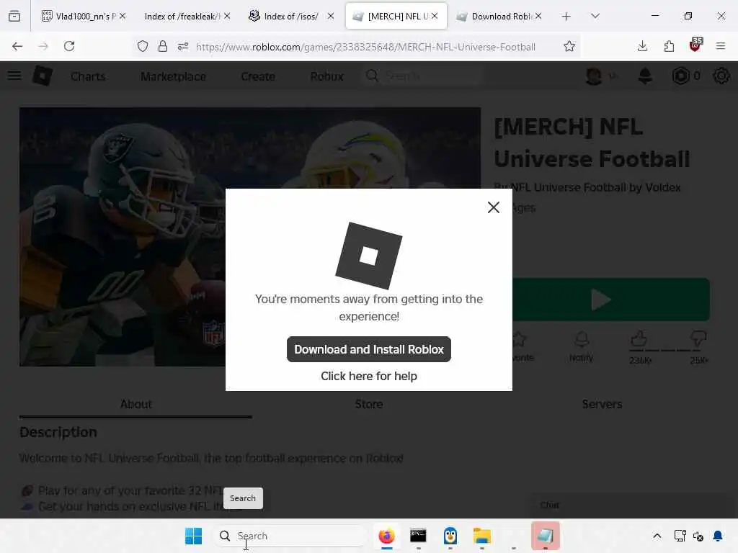Open the highlighted Roblox taskbar app
738x553 pixels.
click(545, 536)
